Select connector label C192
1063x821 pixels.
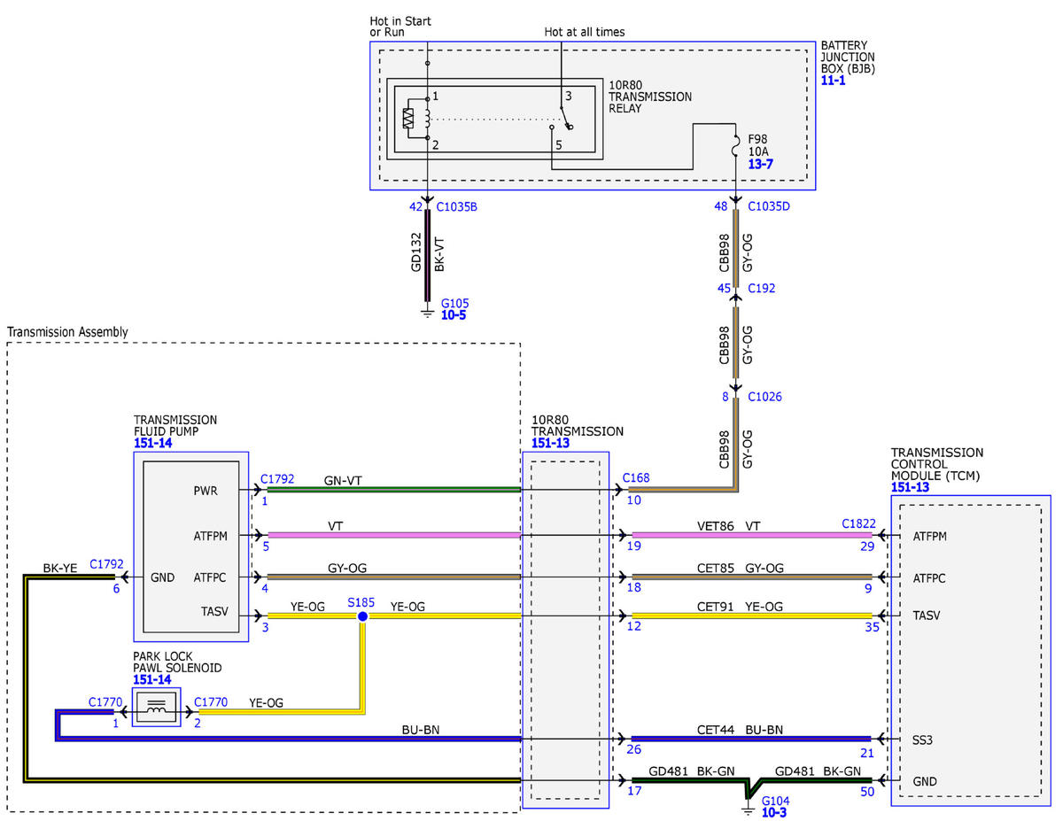(x=761, y=288)
